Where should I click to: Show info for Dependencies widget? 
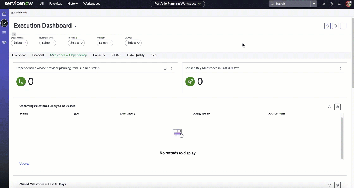pyautogui.click(x=165, y=68)
